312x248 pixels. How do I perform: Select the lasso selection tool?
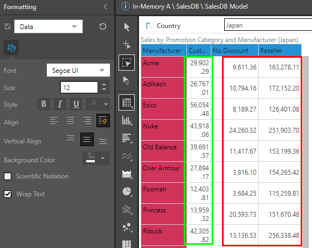pyautogui.click(x=127, y=63)
